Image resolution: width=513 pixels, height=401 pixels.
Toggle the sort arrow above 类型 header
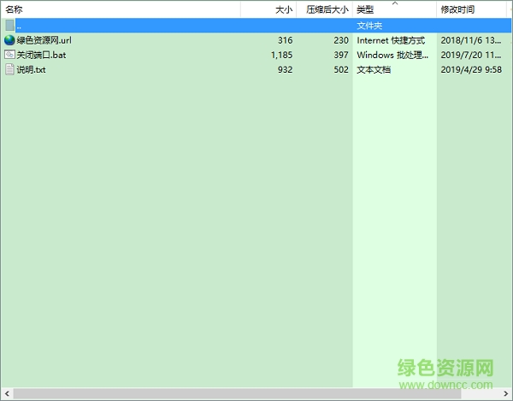(395, 3)
